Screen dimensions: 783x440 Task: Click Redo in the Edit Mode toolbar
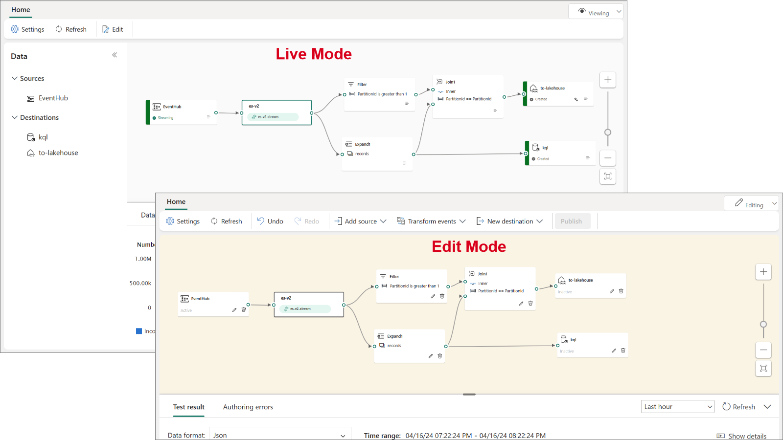[x=307, y=221]
